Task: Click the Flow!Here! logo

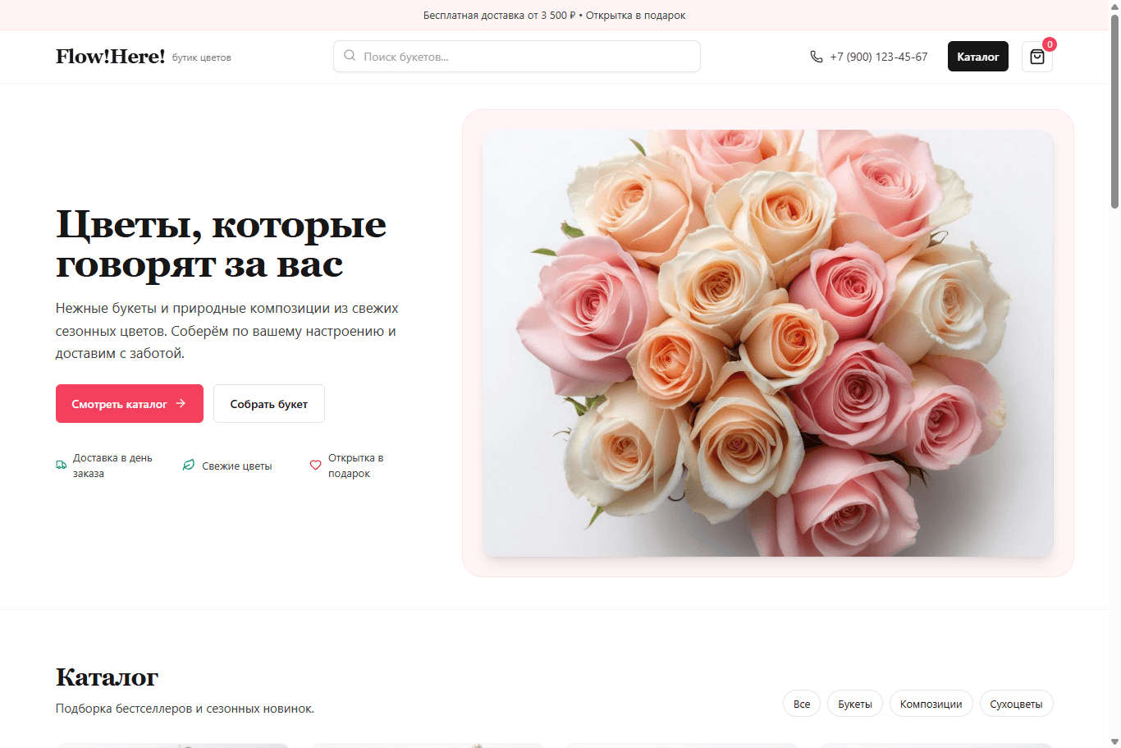Action: coord(111,56)
